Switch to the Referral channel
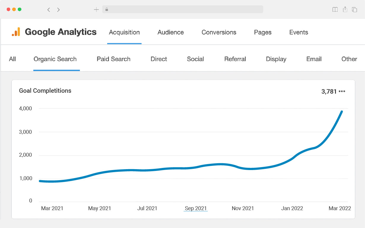 coord(235,59)
